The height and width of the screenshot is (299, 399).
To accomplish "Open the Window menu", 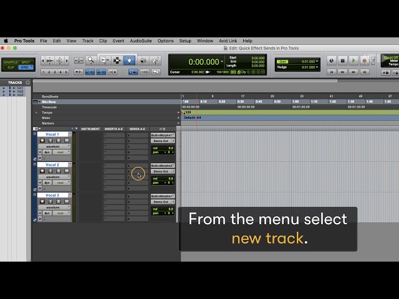I will [x=205, y=40].
